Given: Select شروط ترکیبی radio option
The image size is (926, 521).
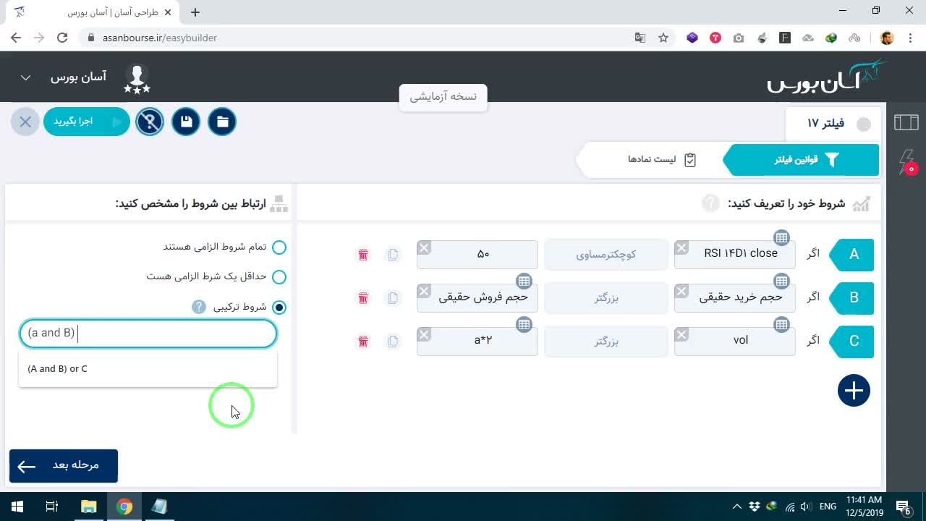Looking at the screenshot, I should click(x=279, y=308).
